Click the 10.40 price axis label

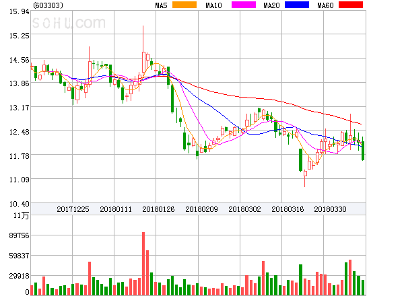(x=20, y=204)
